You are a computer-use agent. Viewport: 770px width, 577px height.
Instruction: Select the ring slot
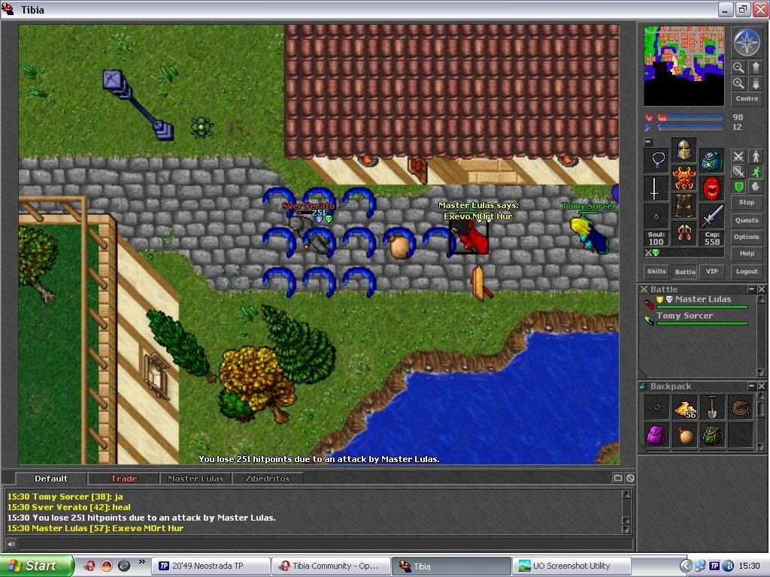656,216
